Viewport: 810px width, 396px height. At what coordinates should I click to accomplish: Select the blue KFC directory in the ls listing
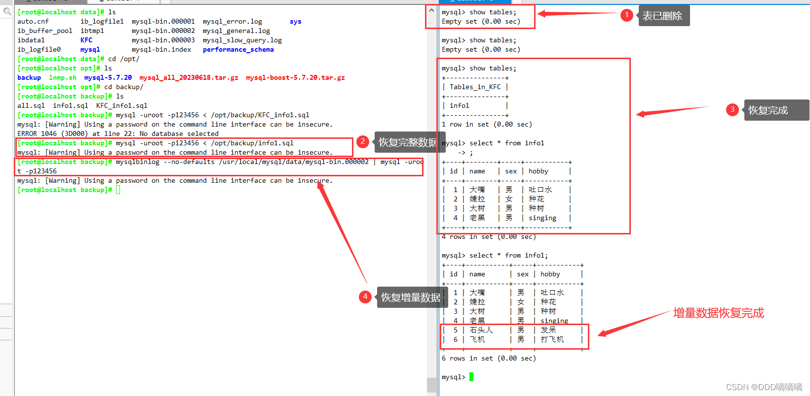click(86, 40)
